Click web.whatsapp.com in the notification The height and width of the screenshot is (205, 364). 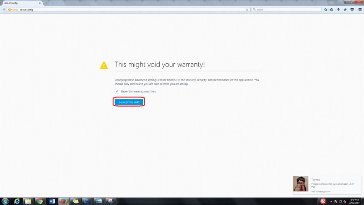pos(321,191)
